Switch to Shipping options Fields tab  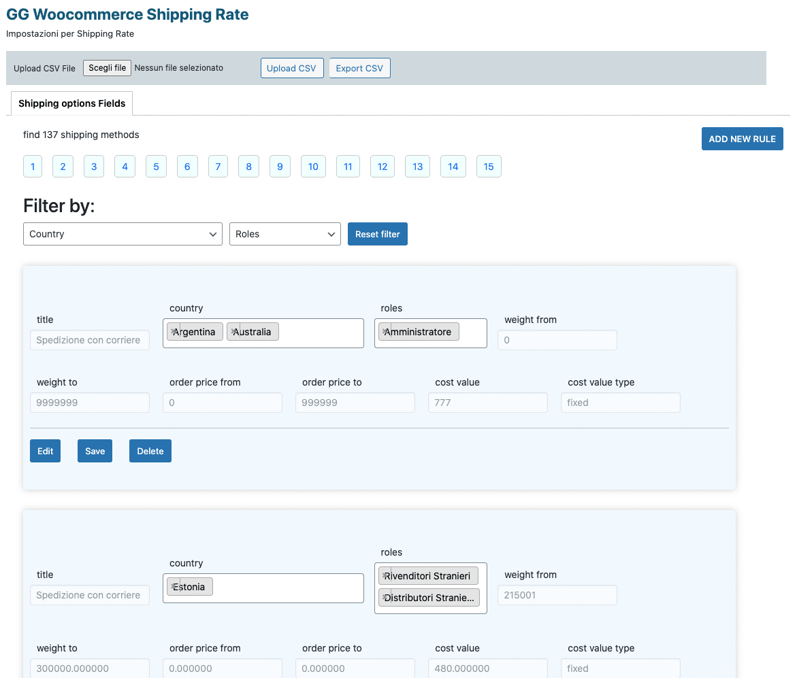pos(71,103)
